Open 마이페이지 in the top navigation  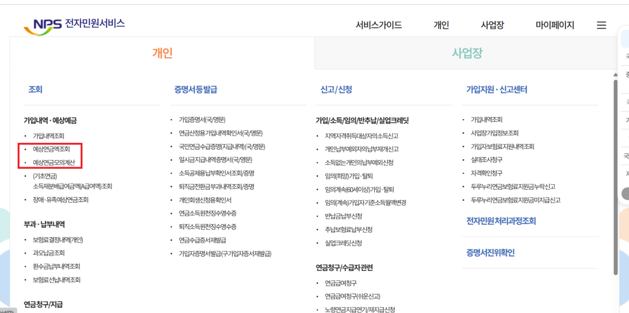[555, 25]
